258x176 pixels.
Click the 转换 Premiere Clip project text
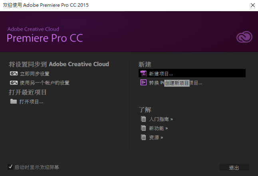click(176, 83)
